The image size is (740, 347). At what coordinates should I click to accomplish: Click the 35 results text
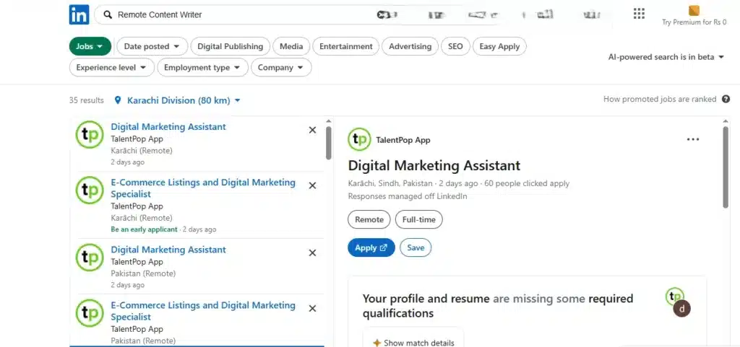(87, 100)
